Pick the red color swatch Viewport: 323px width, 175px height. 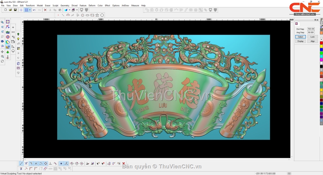pyautogui.click(x=321, y=43)
